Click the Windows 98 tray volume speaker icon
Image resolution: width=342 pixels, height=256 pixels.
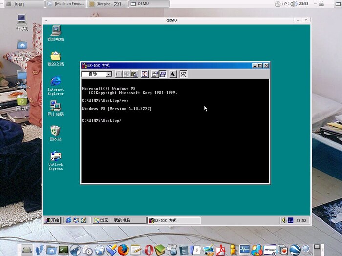click(283, 220)
